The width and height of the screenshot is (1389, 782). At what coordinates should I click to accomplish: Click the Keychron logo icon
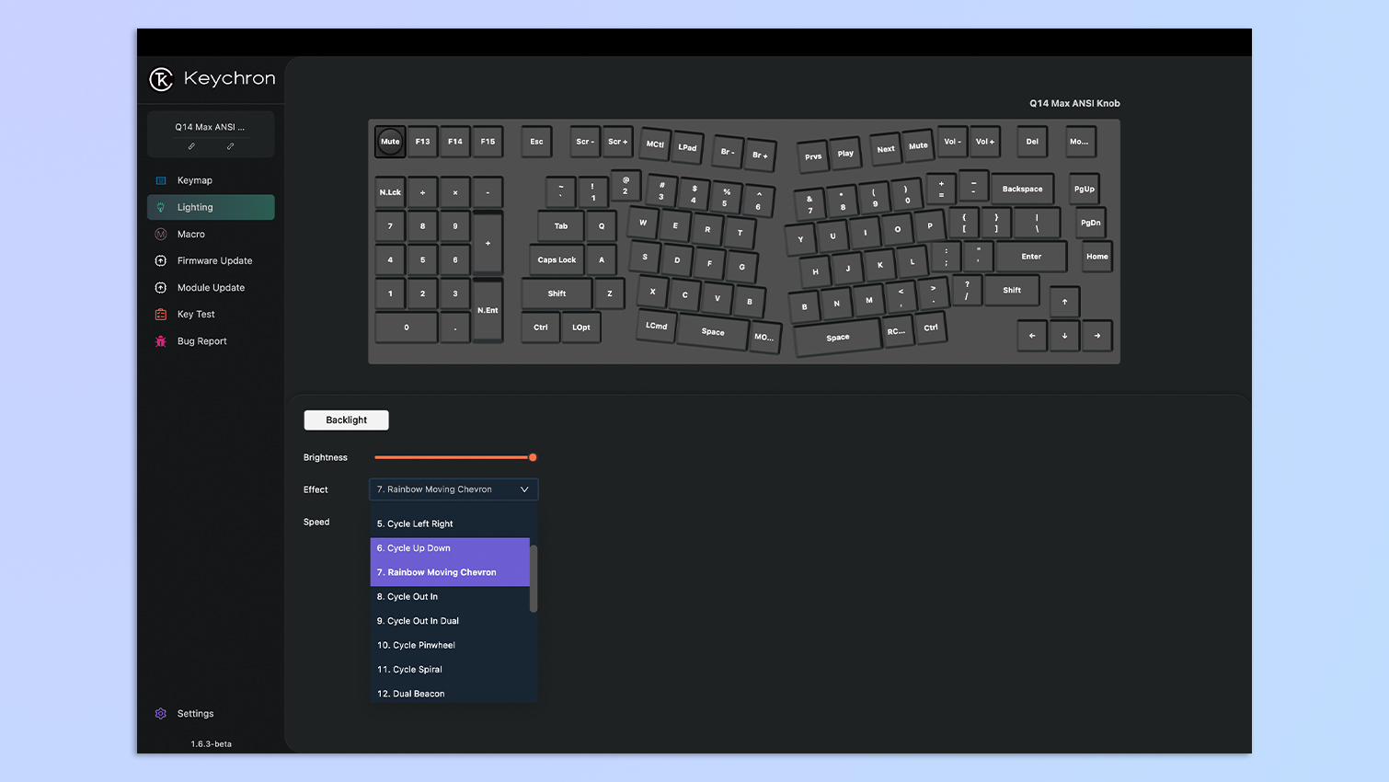(x=161, y=80)
